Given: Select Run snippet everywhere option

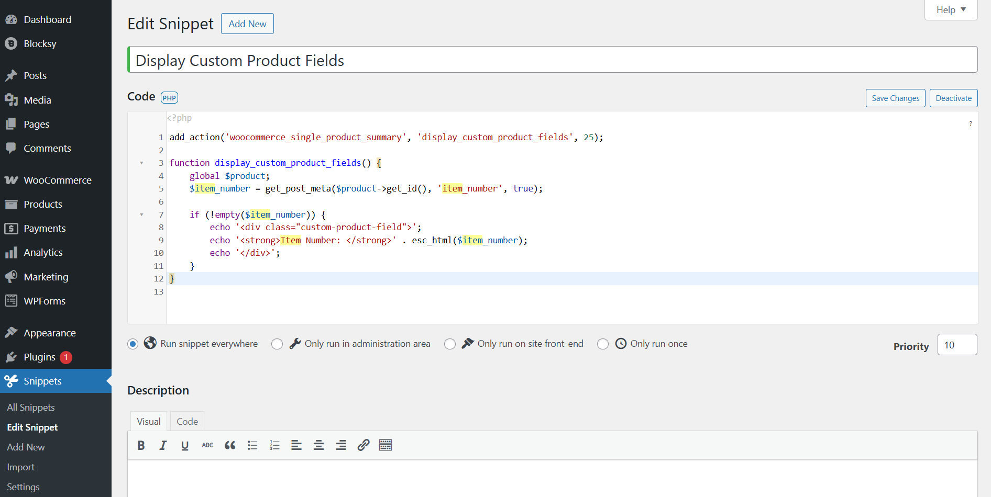Looking at the screenshot, I should (133, 344).
